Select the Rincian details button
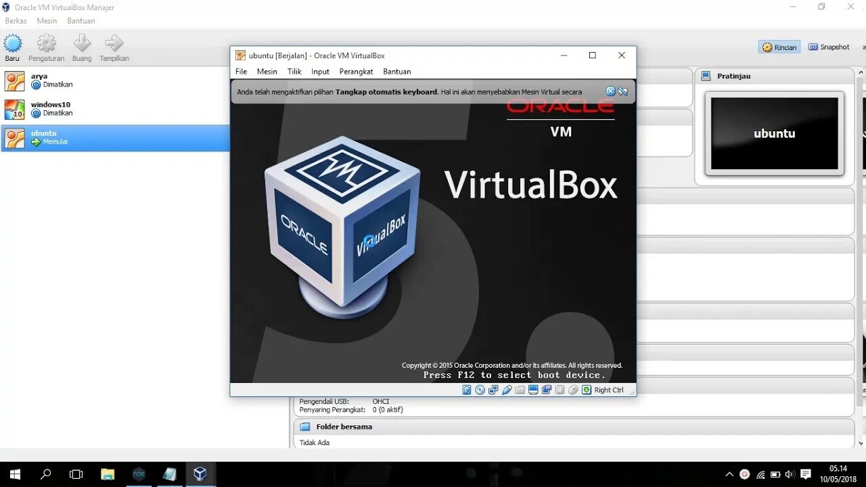 779,47
